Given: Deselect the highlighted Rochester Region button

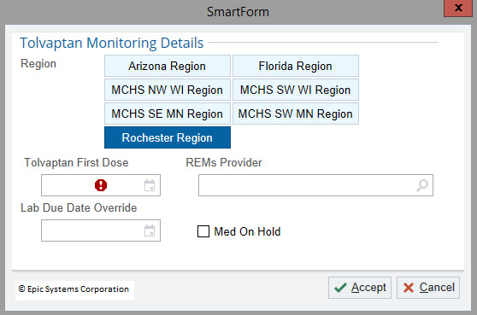Looking at the screenshot, I should (x=168, y=137).
